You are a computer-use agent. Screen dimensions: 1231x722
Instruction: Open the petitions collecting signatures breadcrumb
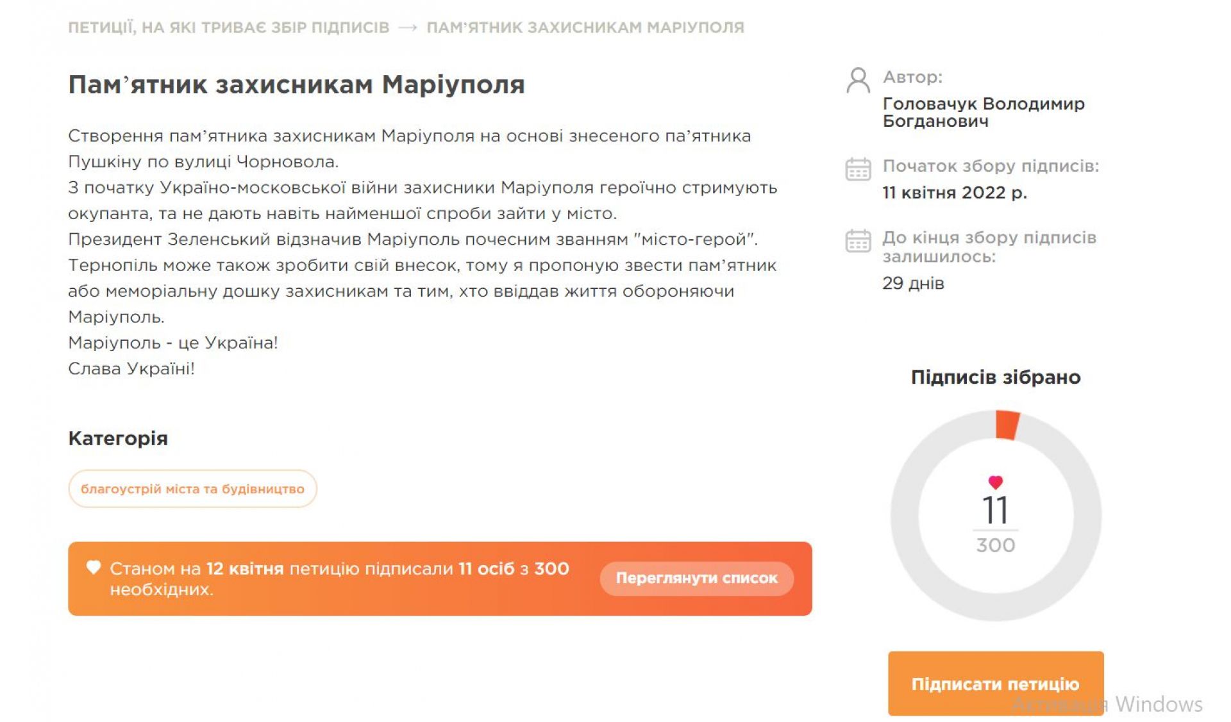(x=228, y=28)
